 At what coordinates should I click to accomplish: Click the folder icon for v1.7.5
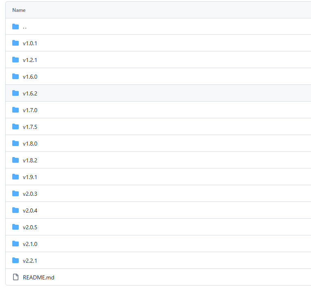16,127
